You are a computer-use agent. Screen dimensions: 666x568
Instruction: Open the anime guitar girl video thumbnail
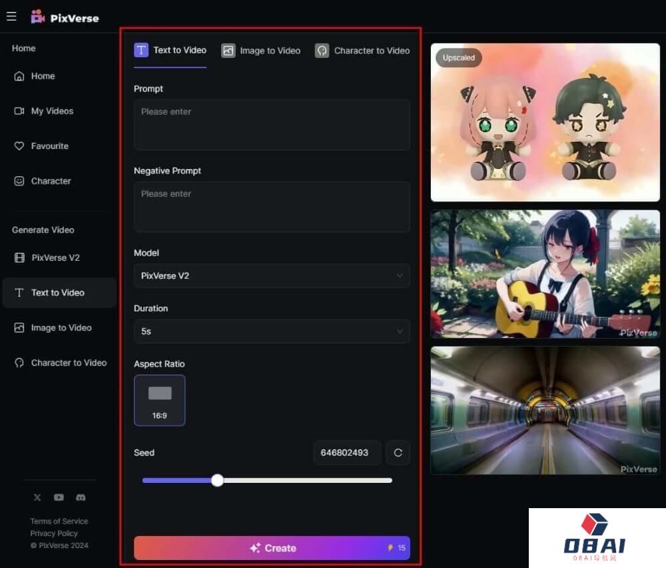tap(545, 274)
